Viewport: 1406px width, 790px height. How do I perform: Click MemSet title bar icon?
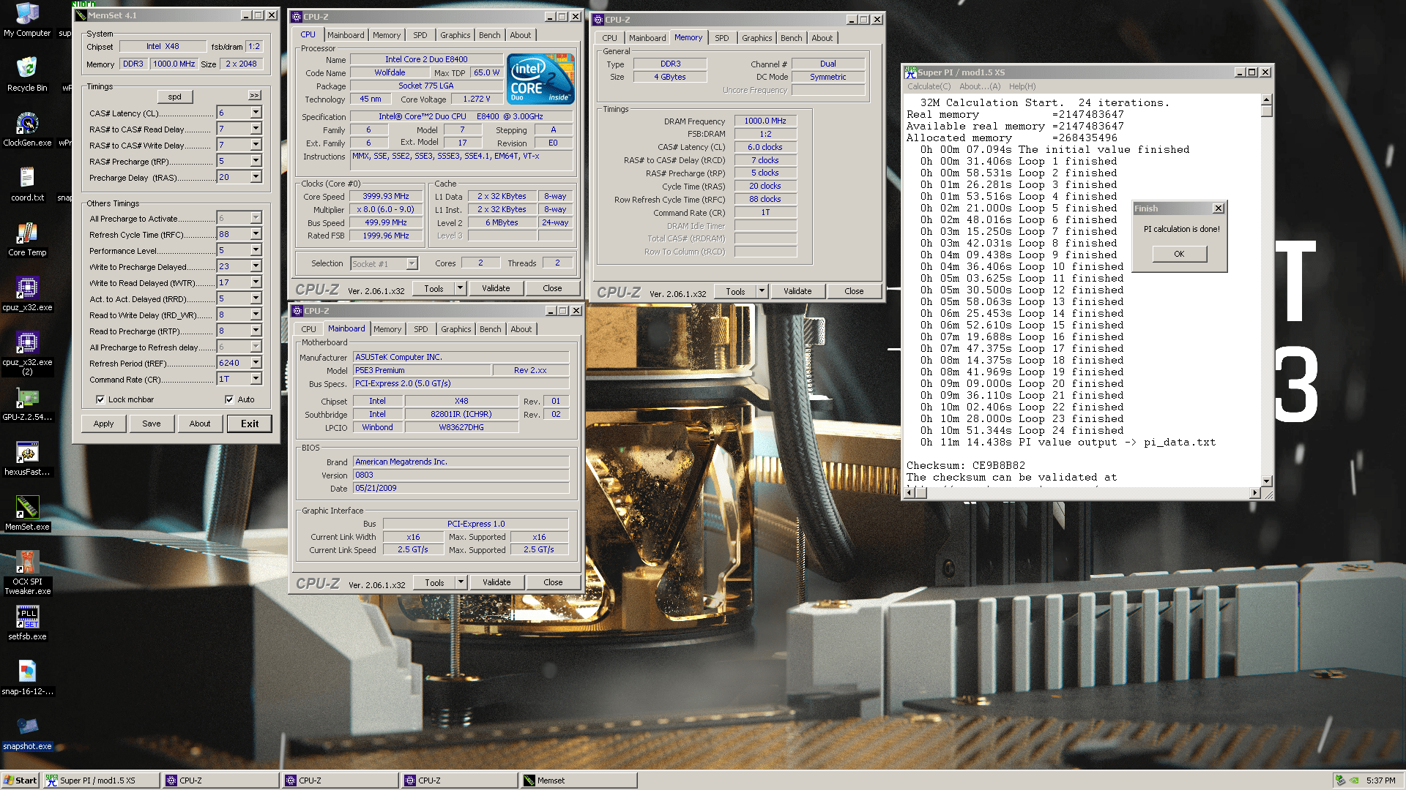click(81, 15)
